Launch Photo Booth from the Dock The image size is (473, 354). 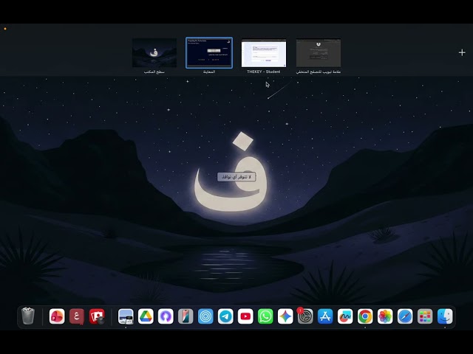(97, 316)
